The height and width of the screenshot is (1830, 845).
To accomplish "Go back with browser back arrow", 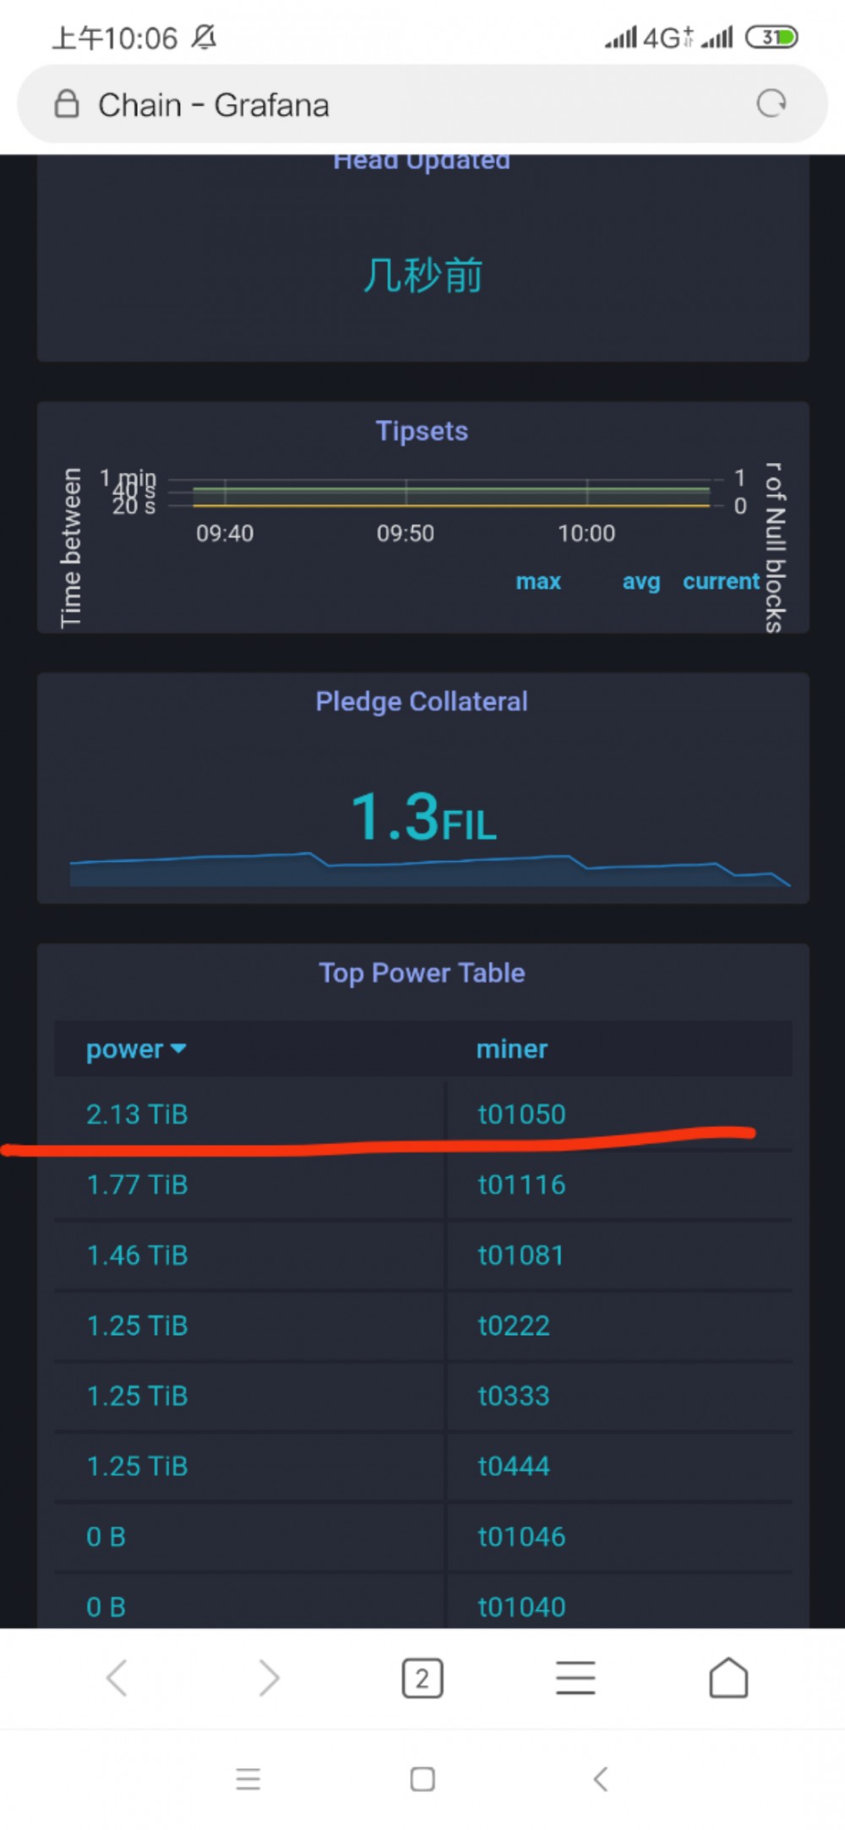I will (117, 1677).
